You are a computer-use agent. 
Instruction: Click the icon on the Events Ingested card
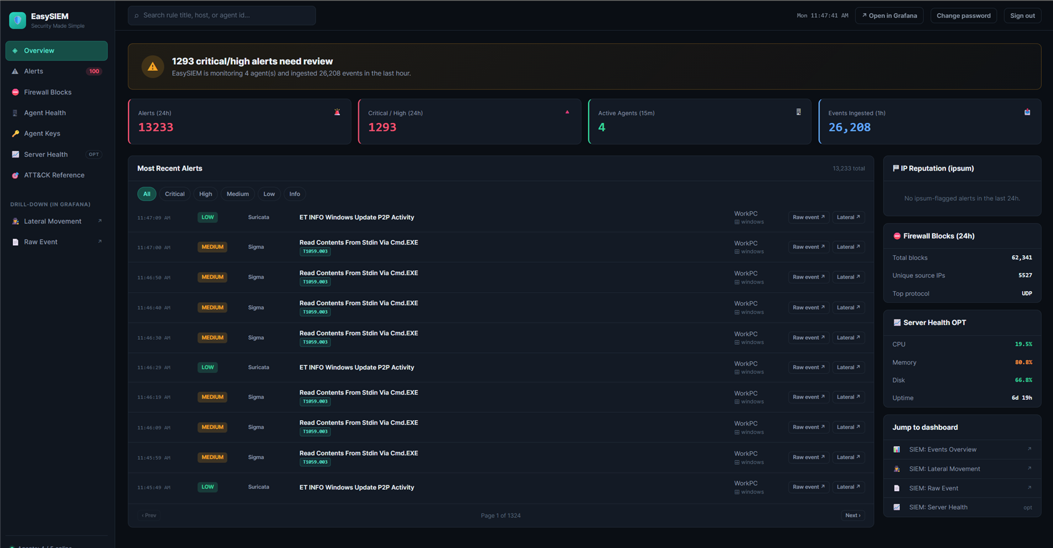1028,112
